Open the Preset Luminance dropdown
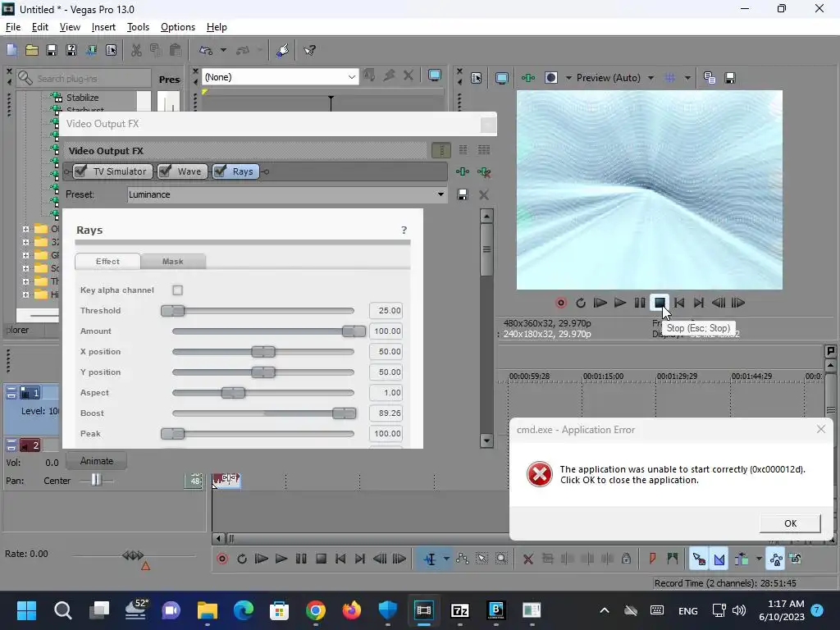Screen dimensions: 840x630 click(441, 194)
